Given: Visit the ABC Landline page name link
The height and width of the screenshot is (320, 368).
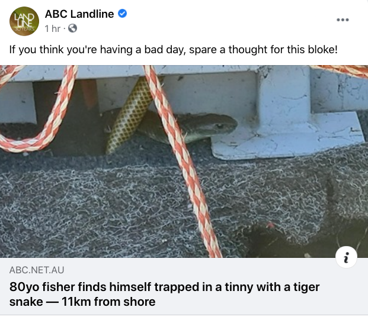Looking at the screenshot, I should (x=79, y=14).
